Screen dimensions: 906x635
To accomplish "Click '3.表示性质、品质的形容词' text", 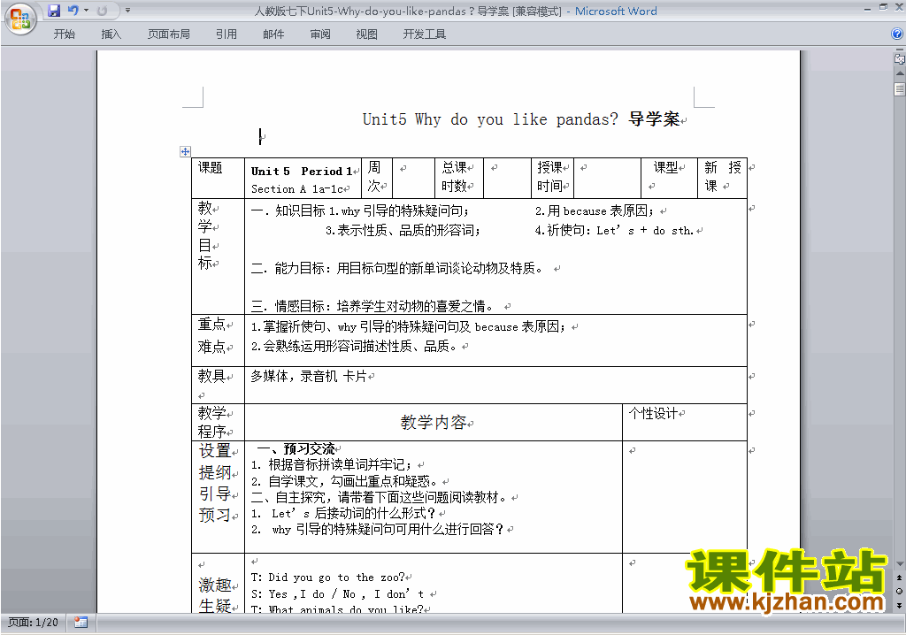I will [403, 231].
